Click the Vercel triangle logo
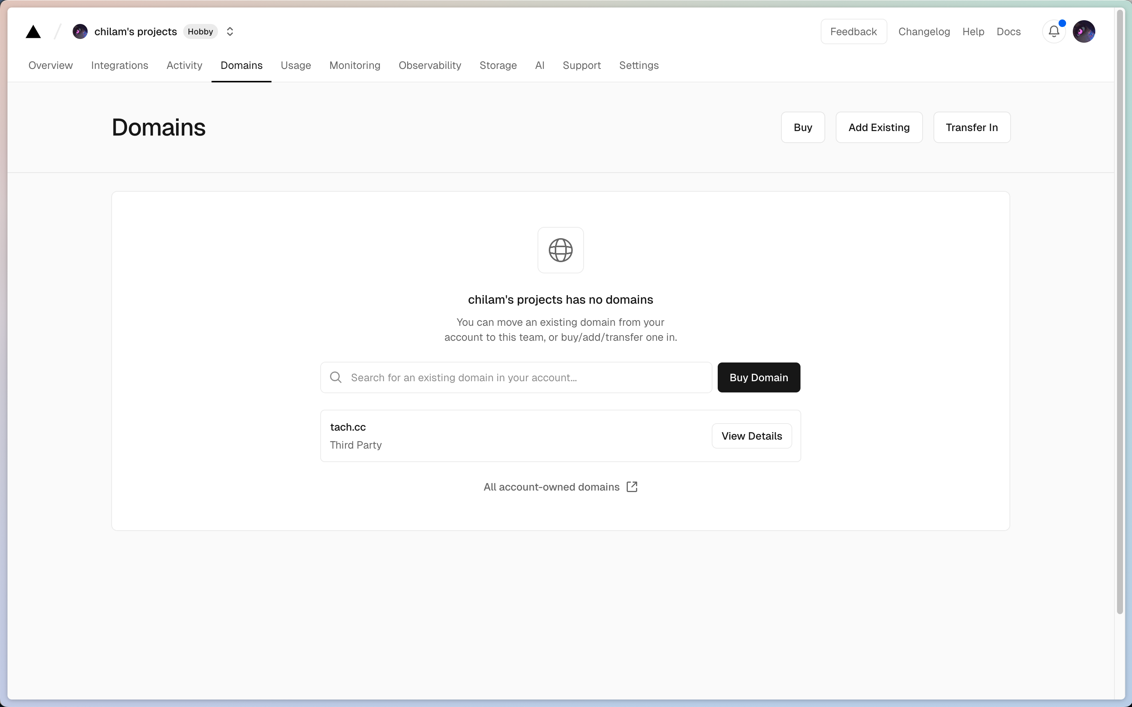 33,32
